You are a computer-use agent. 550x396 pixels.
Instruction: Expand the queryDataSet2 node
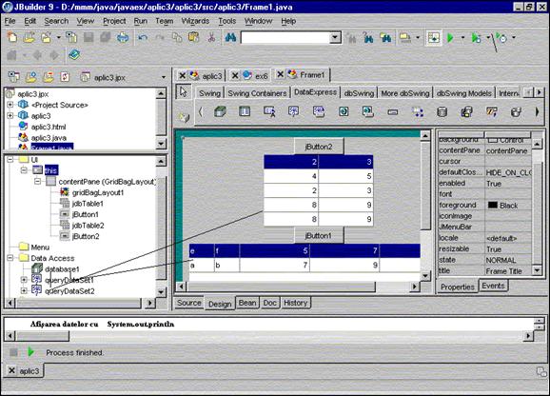point(24,290)
